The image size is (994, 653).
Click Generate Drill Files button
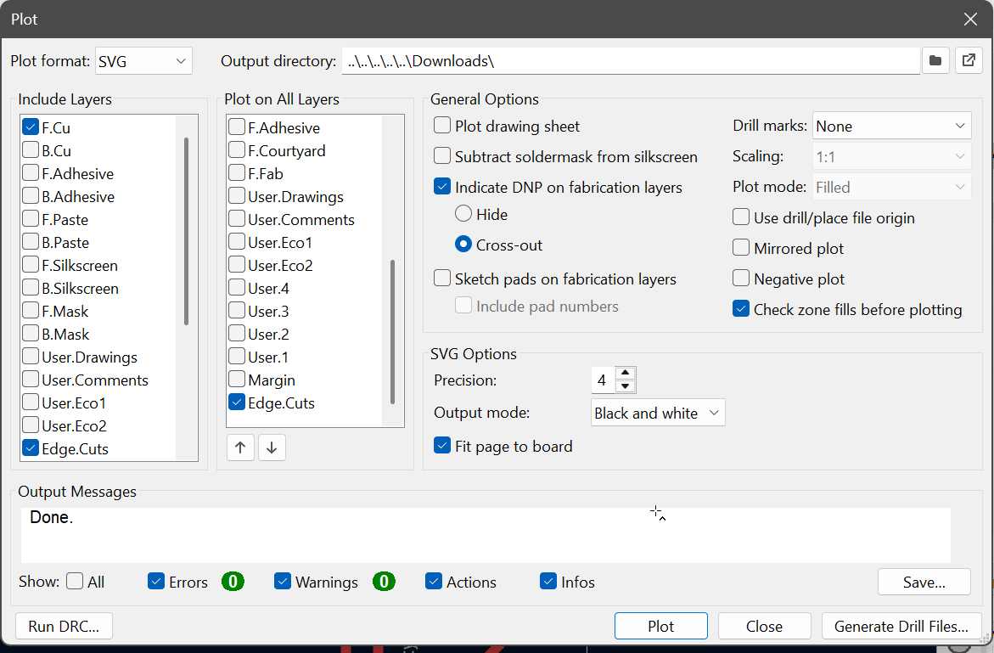tap(901, 627)
